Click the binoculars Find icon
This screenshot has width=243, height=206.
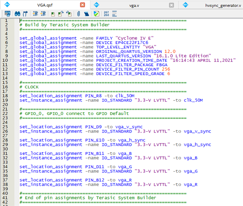(18, 14)
